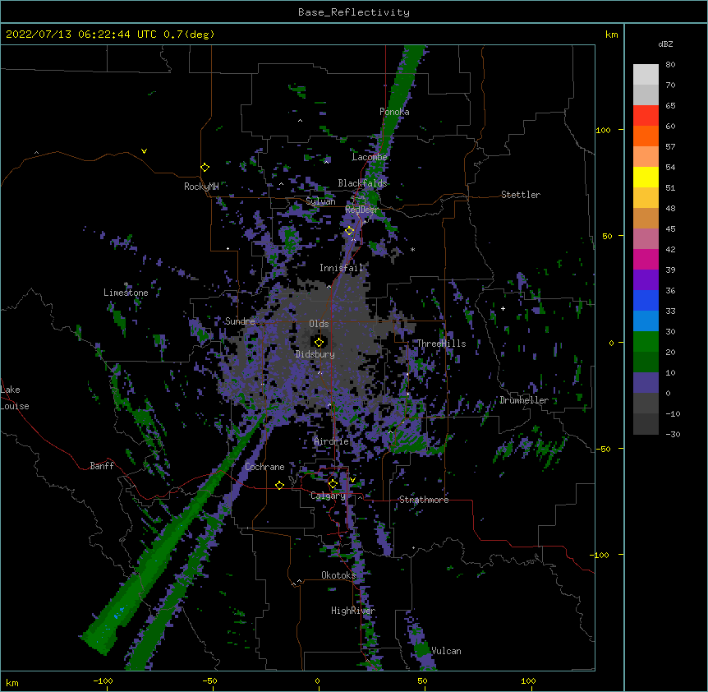The height and width of the screenshot is (692, 708).
Task: Select the Olds city label
Action: coord(319,324)
